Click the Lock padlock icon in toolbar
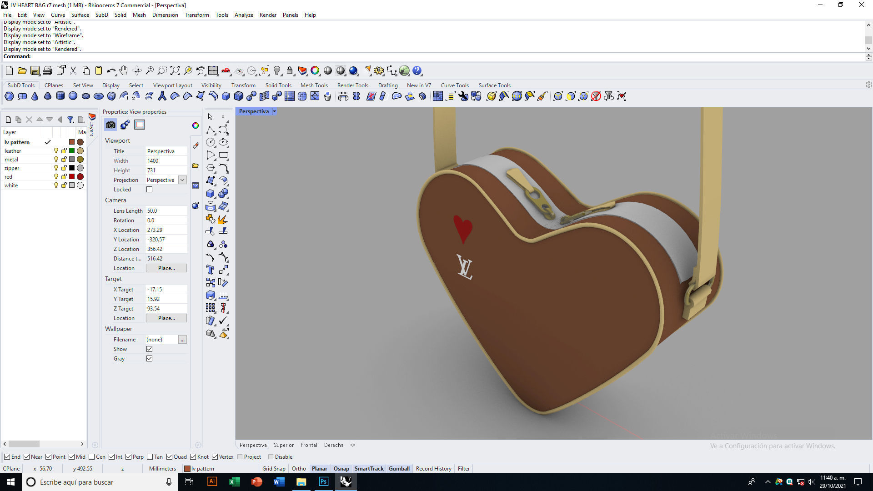The width and height of the screenshot is (873, 491). [x=290, y=70]
